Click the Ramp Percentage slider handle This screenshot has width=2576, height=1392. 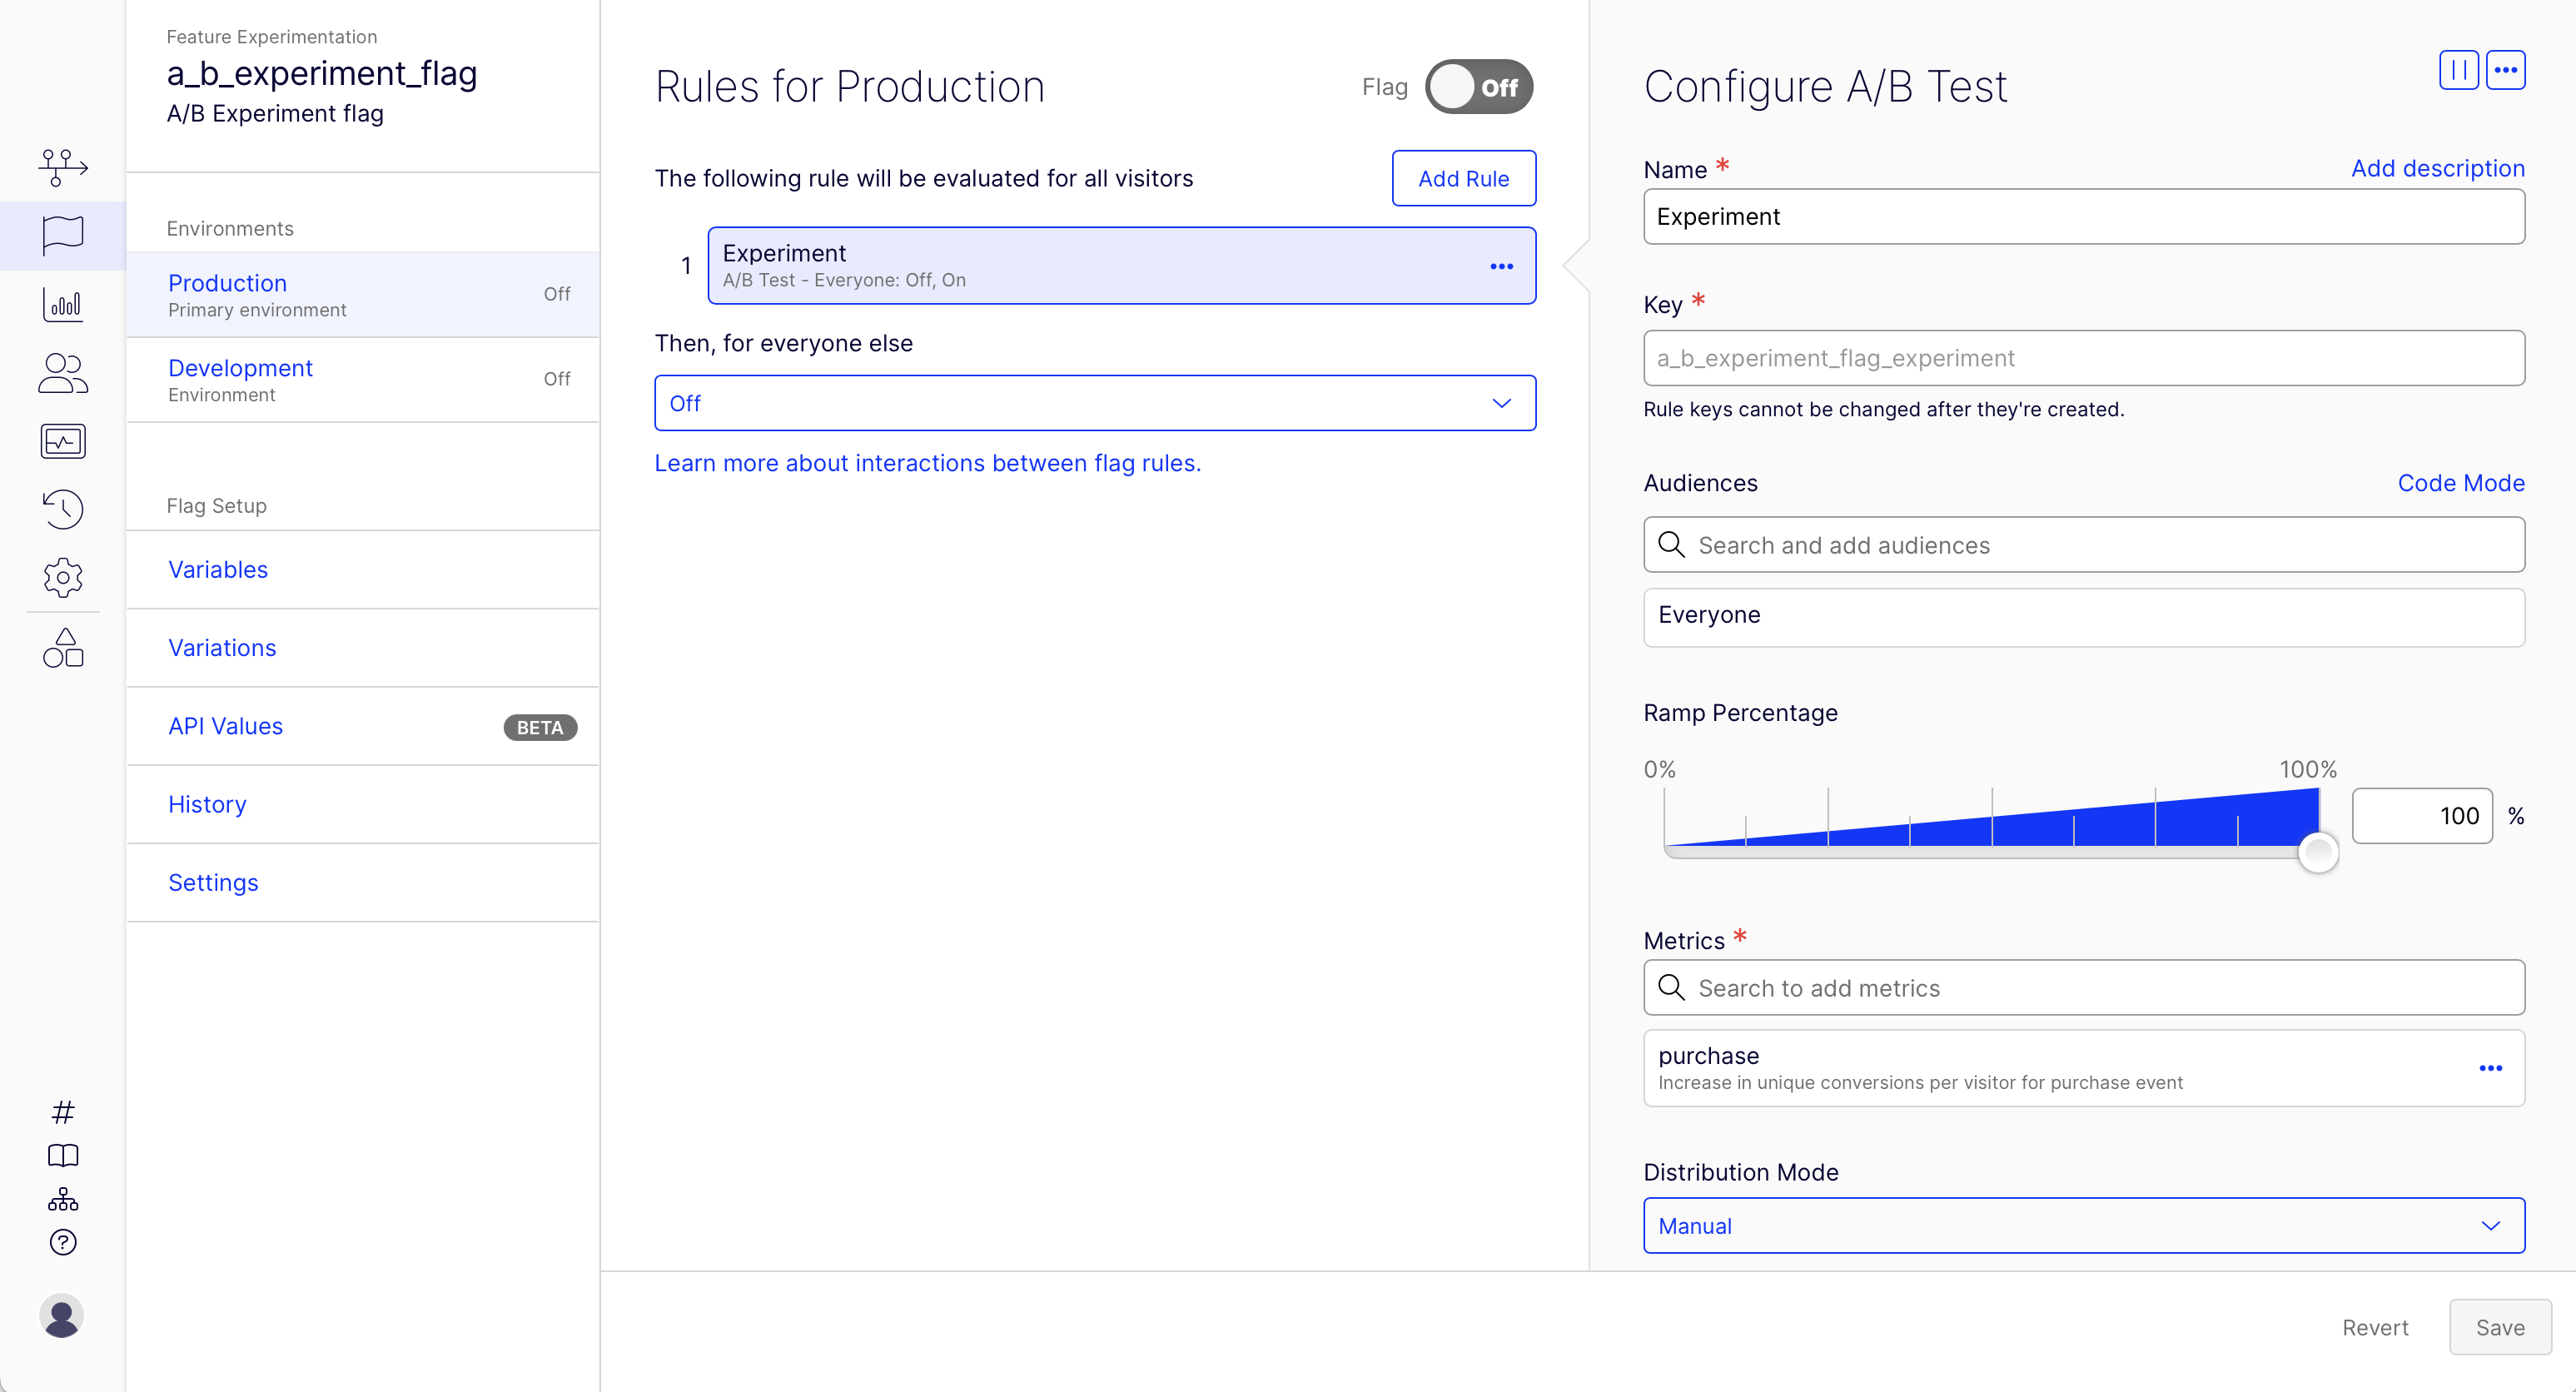click(2317, 852)
